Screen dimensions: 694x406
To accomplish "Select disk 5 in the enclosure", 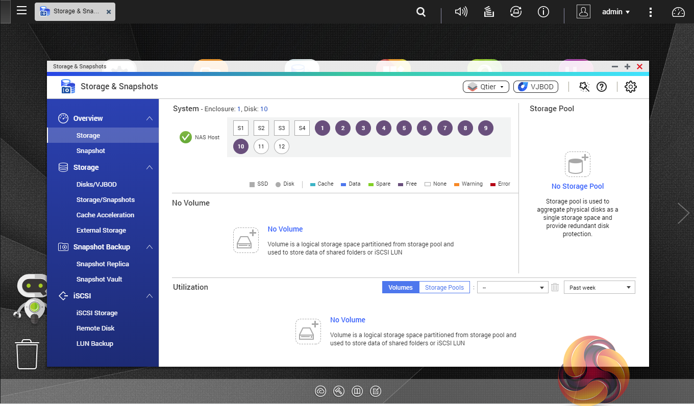I will coord(404,128).
